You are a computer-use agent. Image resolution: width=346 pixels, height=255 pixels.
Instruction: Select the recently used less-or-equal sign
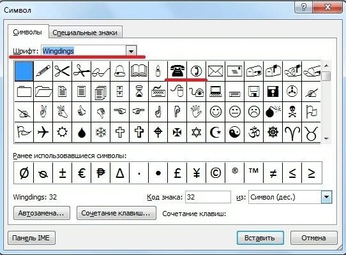pyautogui.click(x=292, y=173)
